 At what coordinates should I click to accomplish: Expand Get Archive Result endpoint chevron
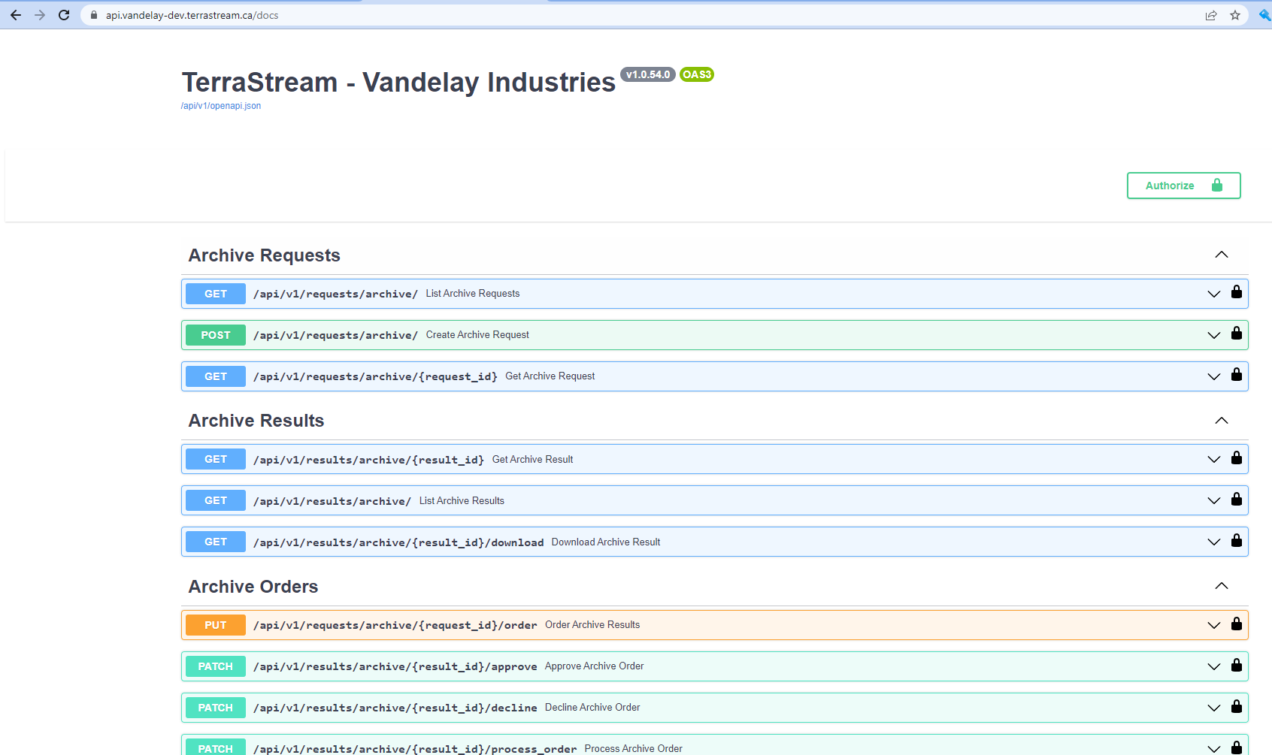1214,460
